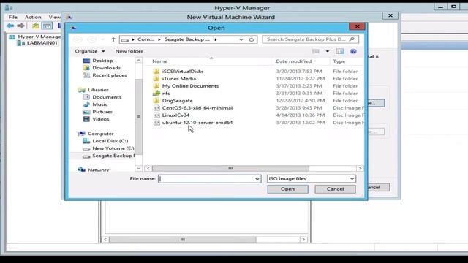Open the File menu in Hyper-V Manager

pos(13,17)
